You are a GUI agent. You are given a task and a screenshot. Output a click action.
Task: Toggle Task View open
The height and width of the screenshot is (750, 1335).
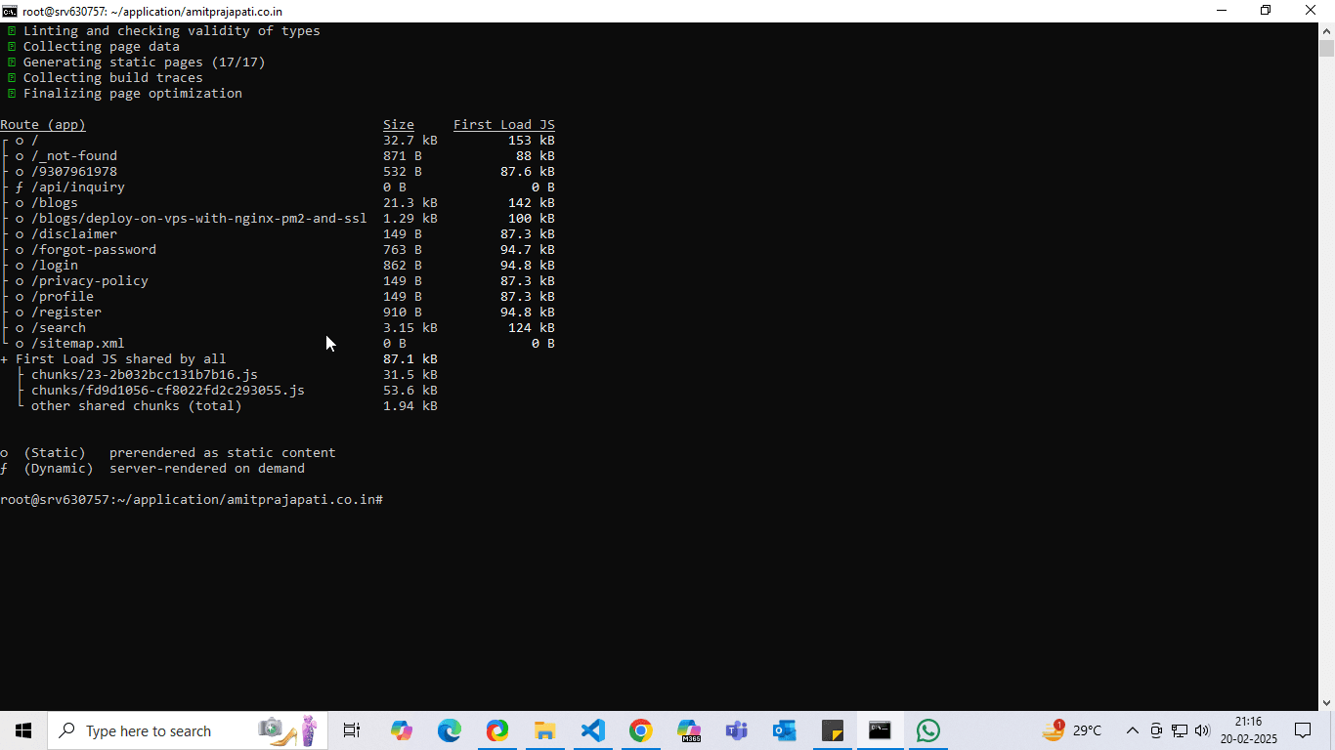click(351, 730)
